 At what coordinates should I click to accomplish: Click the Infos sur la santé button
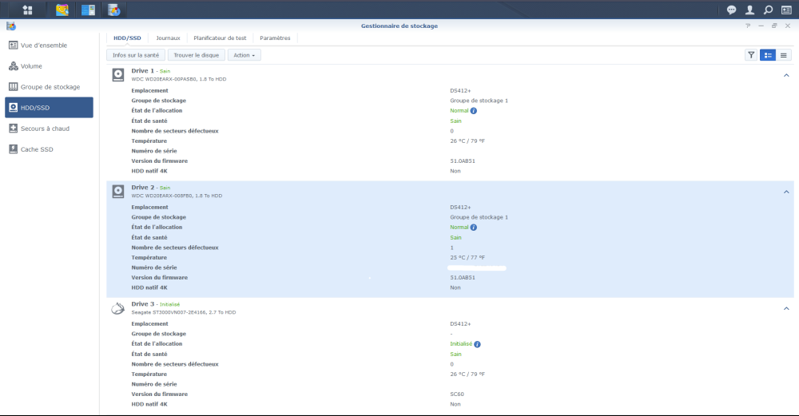[x=136, y=55]
